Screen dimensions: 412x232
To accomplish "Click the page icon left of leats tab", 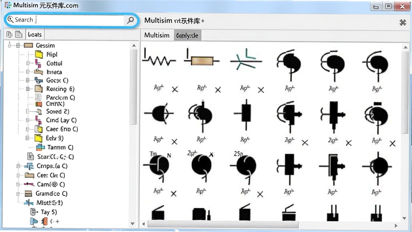I will (19, 35).
